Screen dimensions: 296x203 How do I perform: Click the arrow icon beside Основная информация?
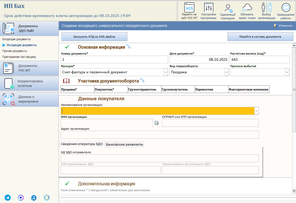(x=128, y=47)
